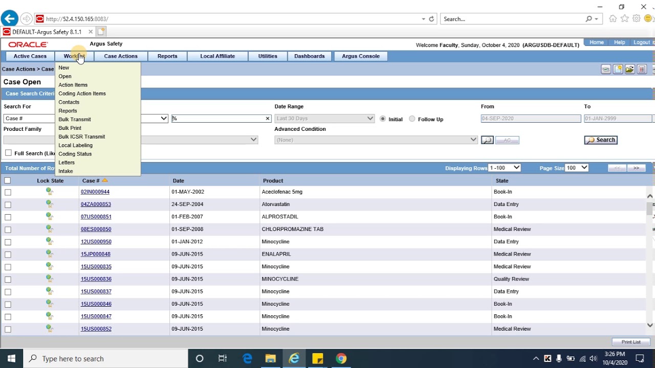Click the red list icon in case toolbar

[x=642, y=70]
